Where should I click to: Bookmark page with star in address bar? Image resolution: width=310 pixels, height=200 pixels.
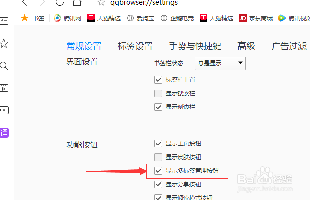point(101,2)
